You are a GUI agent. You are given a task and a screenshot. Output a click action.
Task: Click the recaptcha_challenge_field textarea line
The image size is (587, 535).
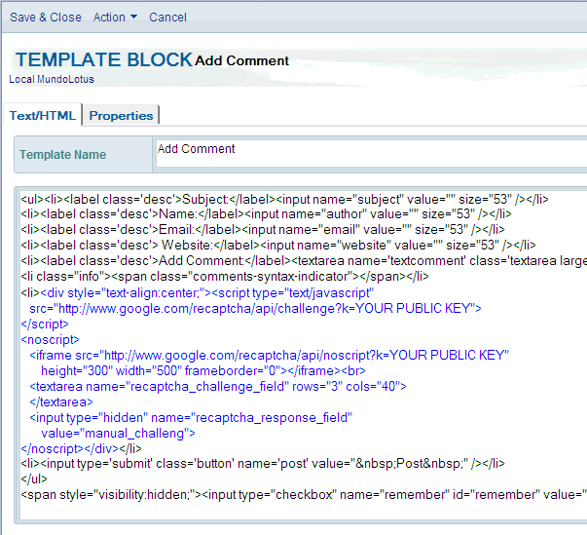click(x=218, y=387)
